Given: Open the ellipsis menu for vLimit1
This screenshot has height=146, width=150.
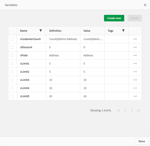Looking at the screenshot, I should pyautogui.click(x=135, y=64).
